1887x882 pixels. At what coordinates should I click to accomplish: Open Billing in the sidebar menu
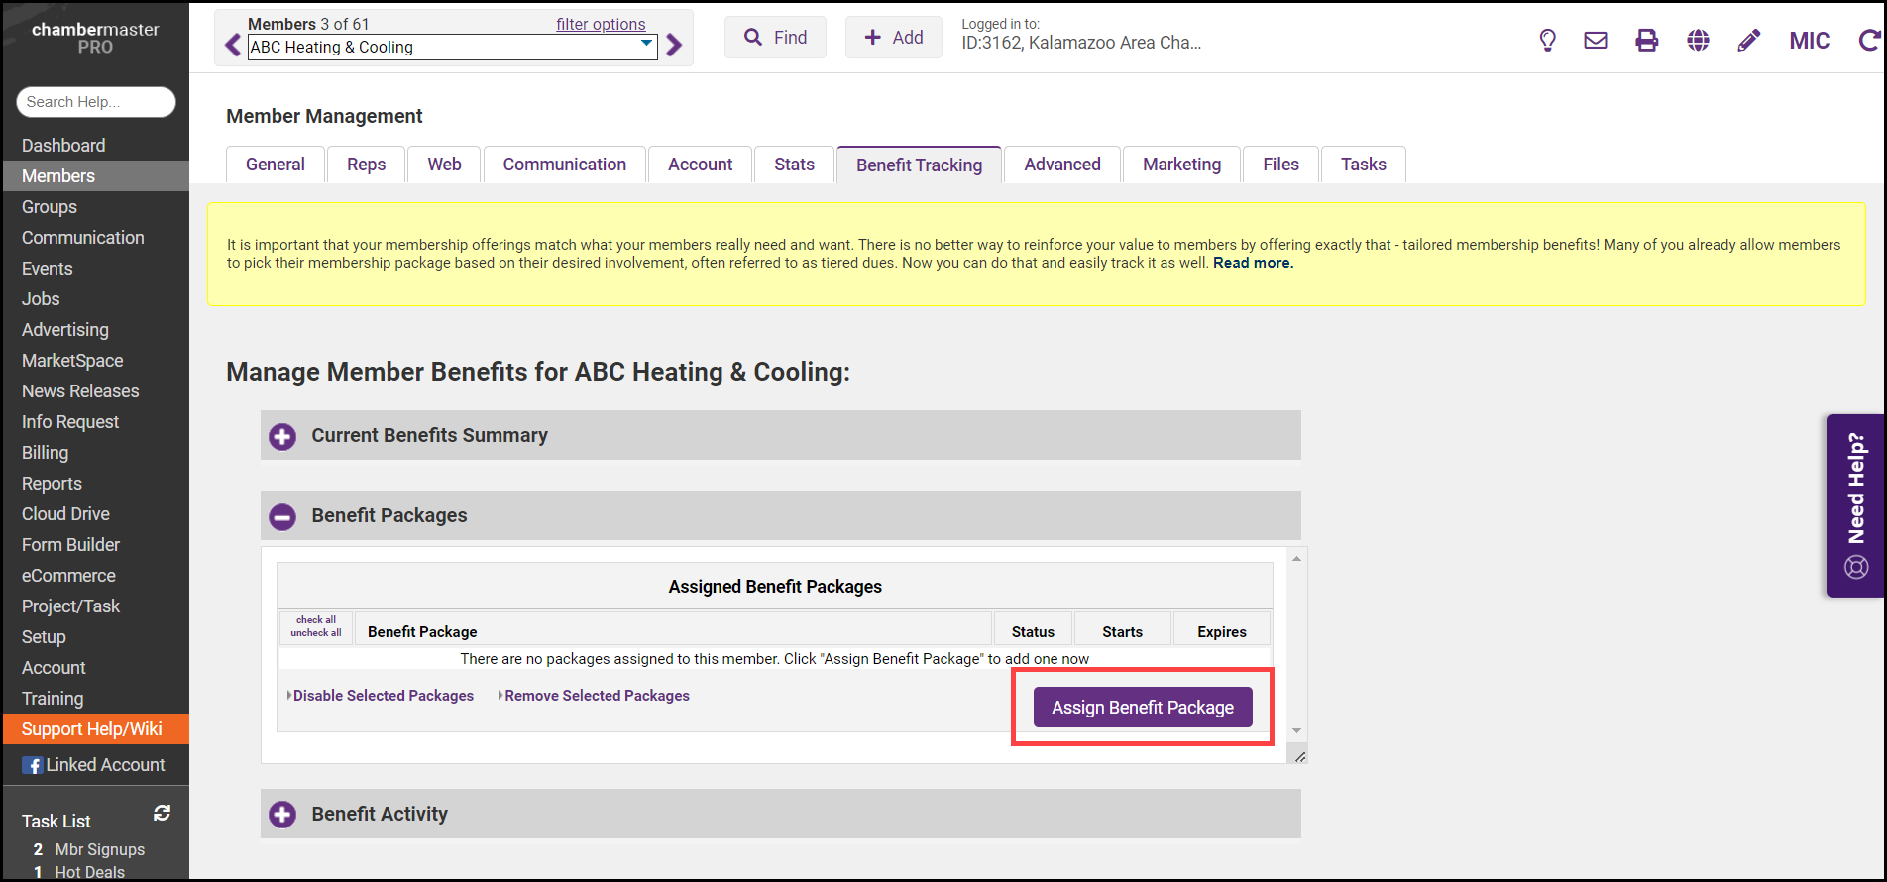point(46,453)
